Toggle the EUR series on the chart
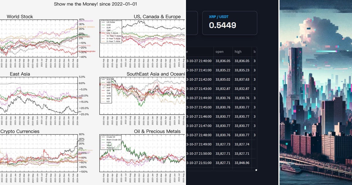This screenshot has height=185, width=352. 103,27
